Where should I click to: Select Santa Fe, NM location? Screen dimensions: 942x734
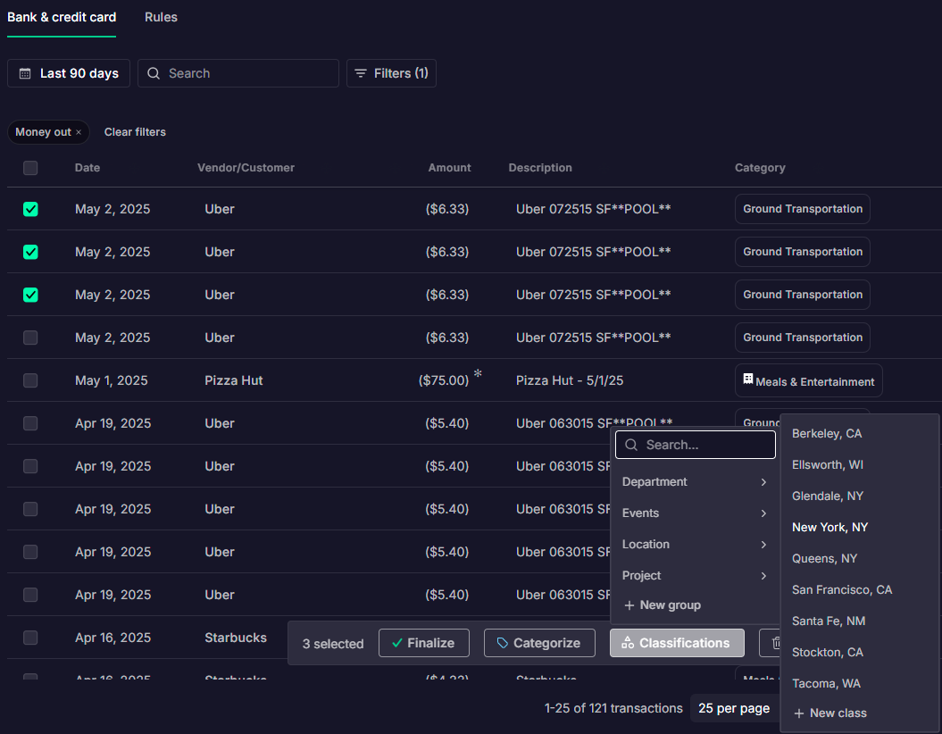tap(829, 621)
